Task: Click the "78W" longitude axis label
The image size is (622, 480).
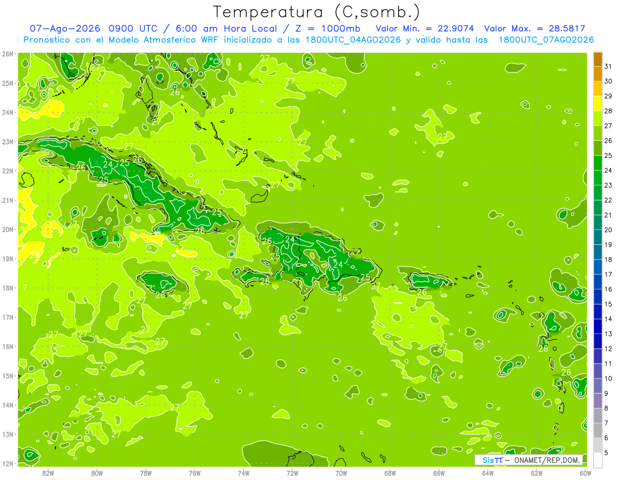Action: (x=146, y=473)
